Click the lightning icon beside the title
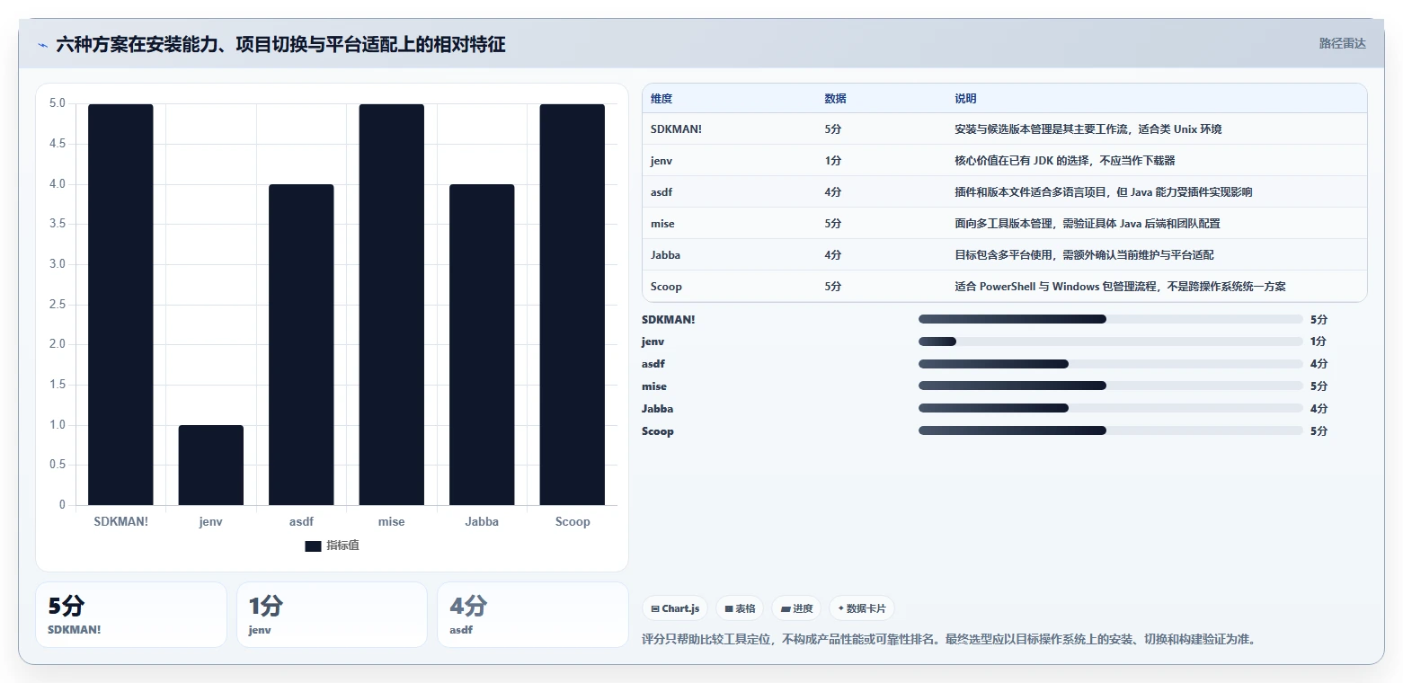The image size is (1403, 683). 42,45
